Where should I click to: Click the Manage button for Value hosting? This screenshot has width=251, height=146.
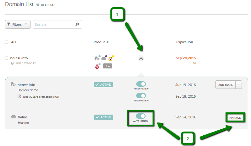pyautogui.click(x=235, y=117)
